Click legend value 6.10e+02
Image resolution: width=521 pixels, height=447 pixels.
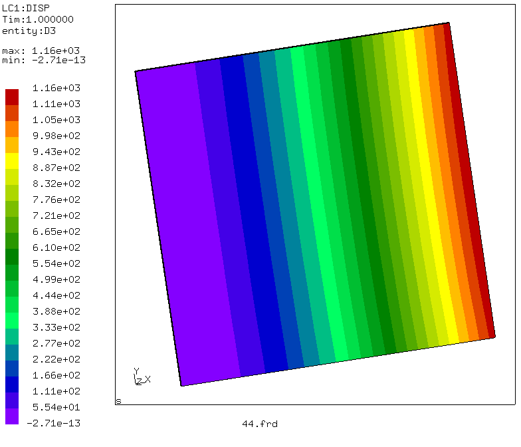pyautogui.click(x=56, y=247)
